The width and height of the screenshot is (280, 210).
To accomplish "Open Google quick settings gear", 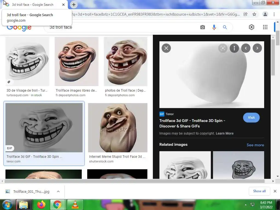I will (252, 27).
